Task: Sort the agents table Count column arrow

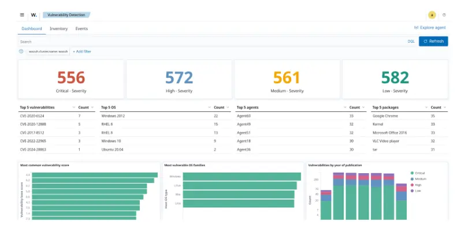Action: [363, 107]
